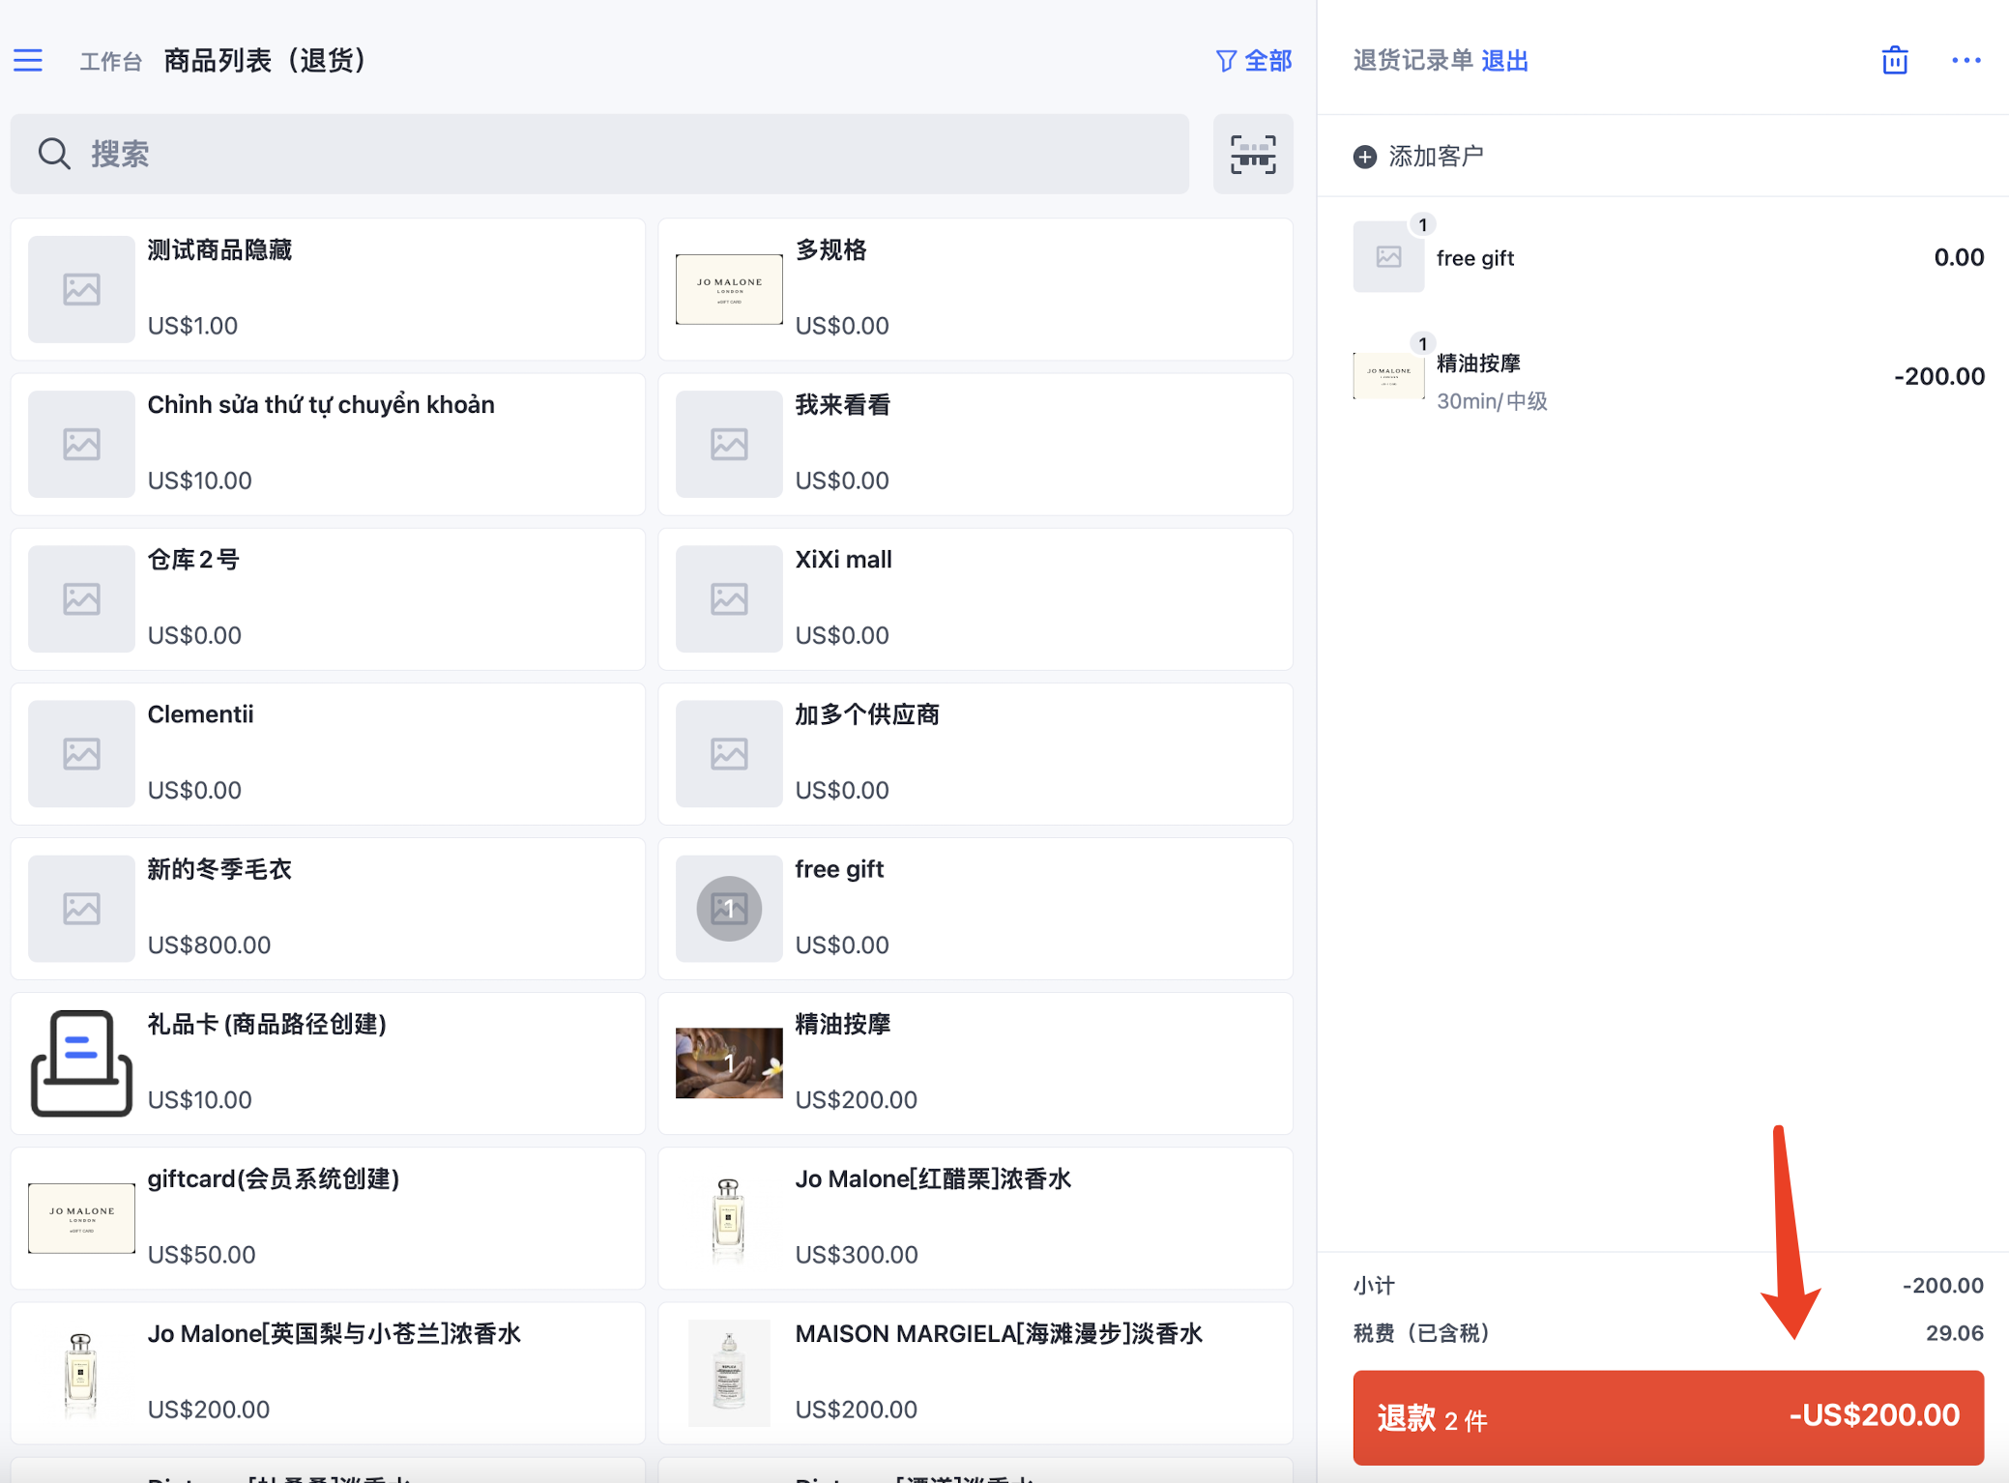Select product 我来看看

(975, 444)
